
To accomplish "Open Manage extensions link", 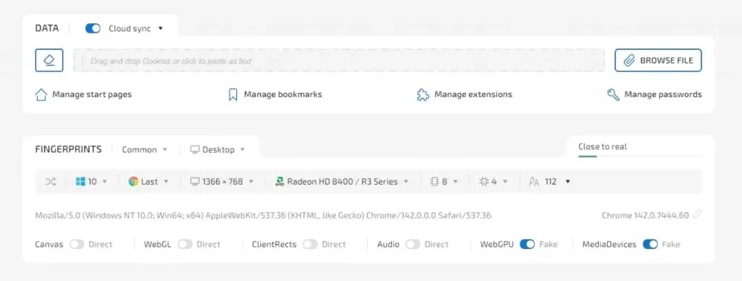I will click(x=464, y=95).
